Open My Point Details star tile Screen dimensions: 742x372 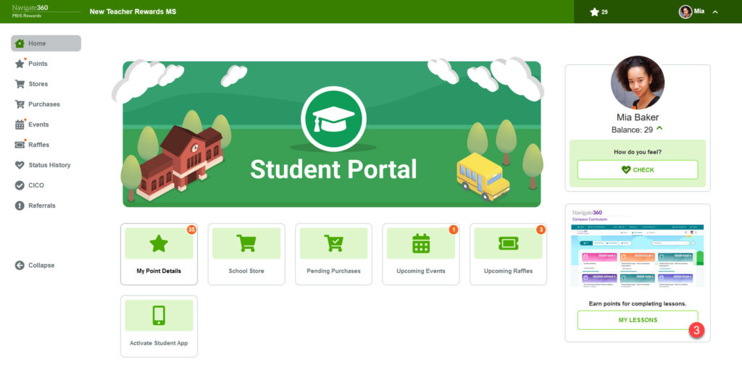[159, 254]
